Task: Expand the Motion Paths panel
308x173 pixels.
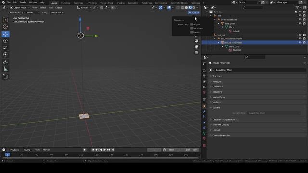Action: (257, 97)
